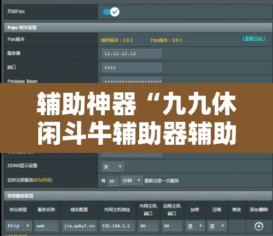Edit the port field 5443
The image size is (273, 236).
pos(132,68)
